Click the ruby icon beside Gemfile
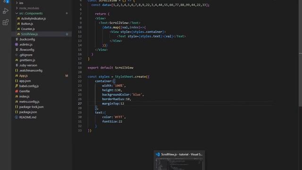Viewport: 302px width, 170px height. tap(17, 91)
